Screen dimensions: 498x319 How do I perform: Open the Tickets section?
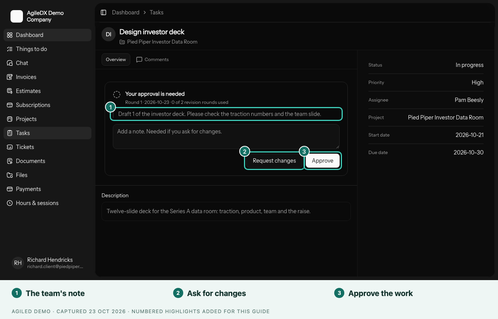[47, 147]
